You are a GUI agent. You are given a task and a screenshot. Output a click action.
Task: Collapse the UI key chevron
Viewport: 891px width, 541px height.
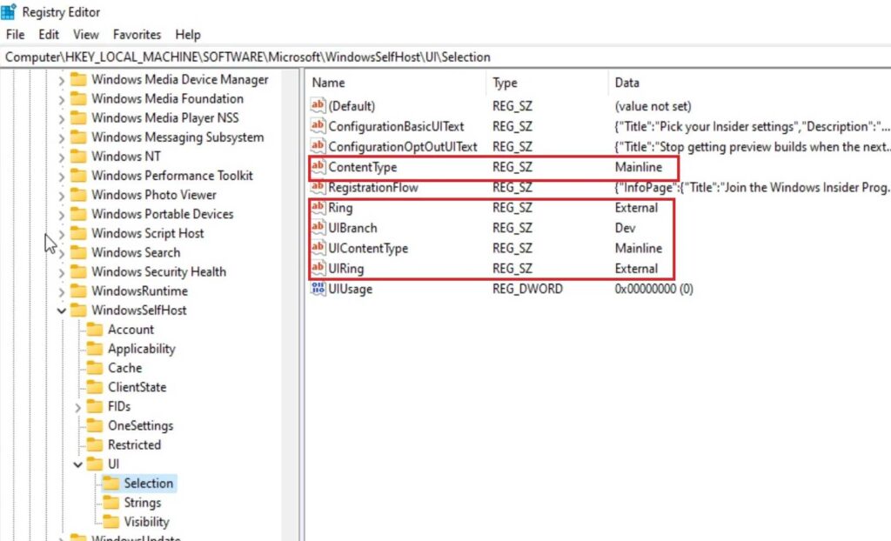[77, 464]
